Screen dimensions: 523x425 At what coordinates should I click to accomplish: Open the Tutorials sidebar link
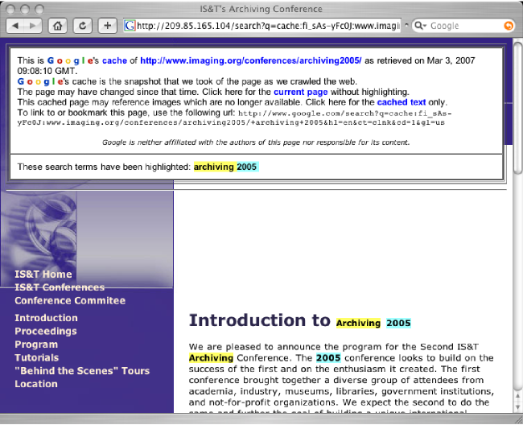point(37,357)
